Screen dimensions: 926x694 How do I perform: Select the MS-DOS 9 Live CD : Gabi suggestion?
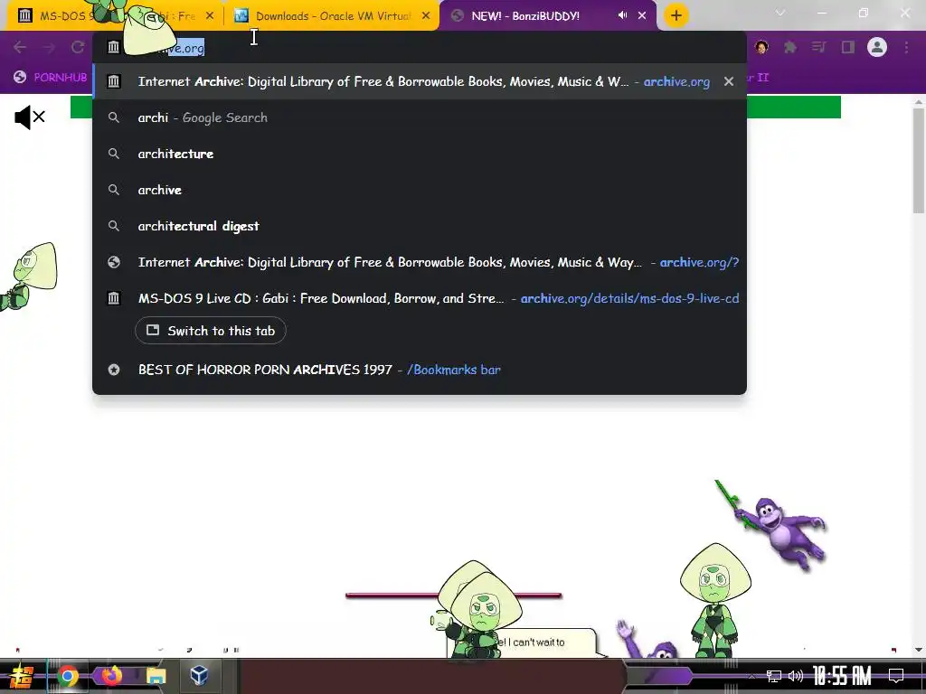[420, 298]
